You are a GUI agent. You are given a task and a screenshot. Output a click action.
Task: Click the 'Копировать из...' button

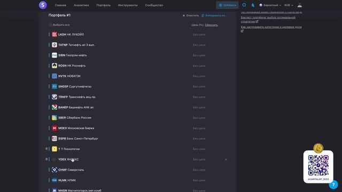[214, 15]
